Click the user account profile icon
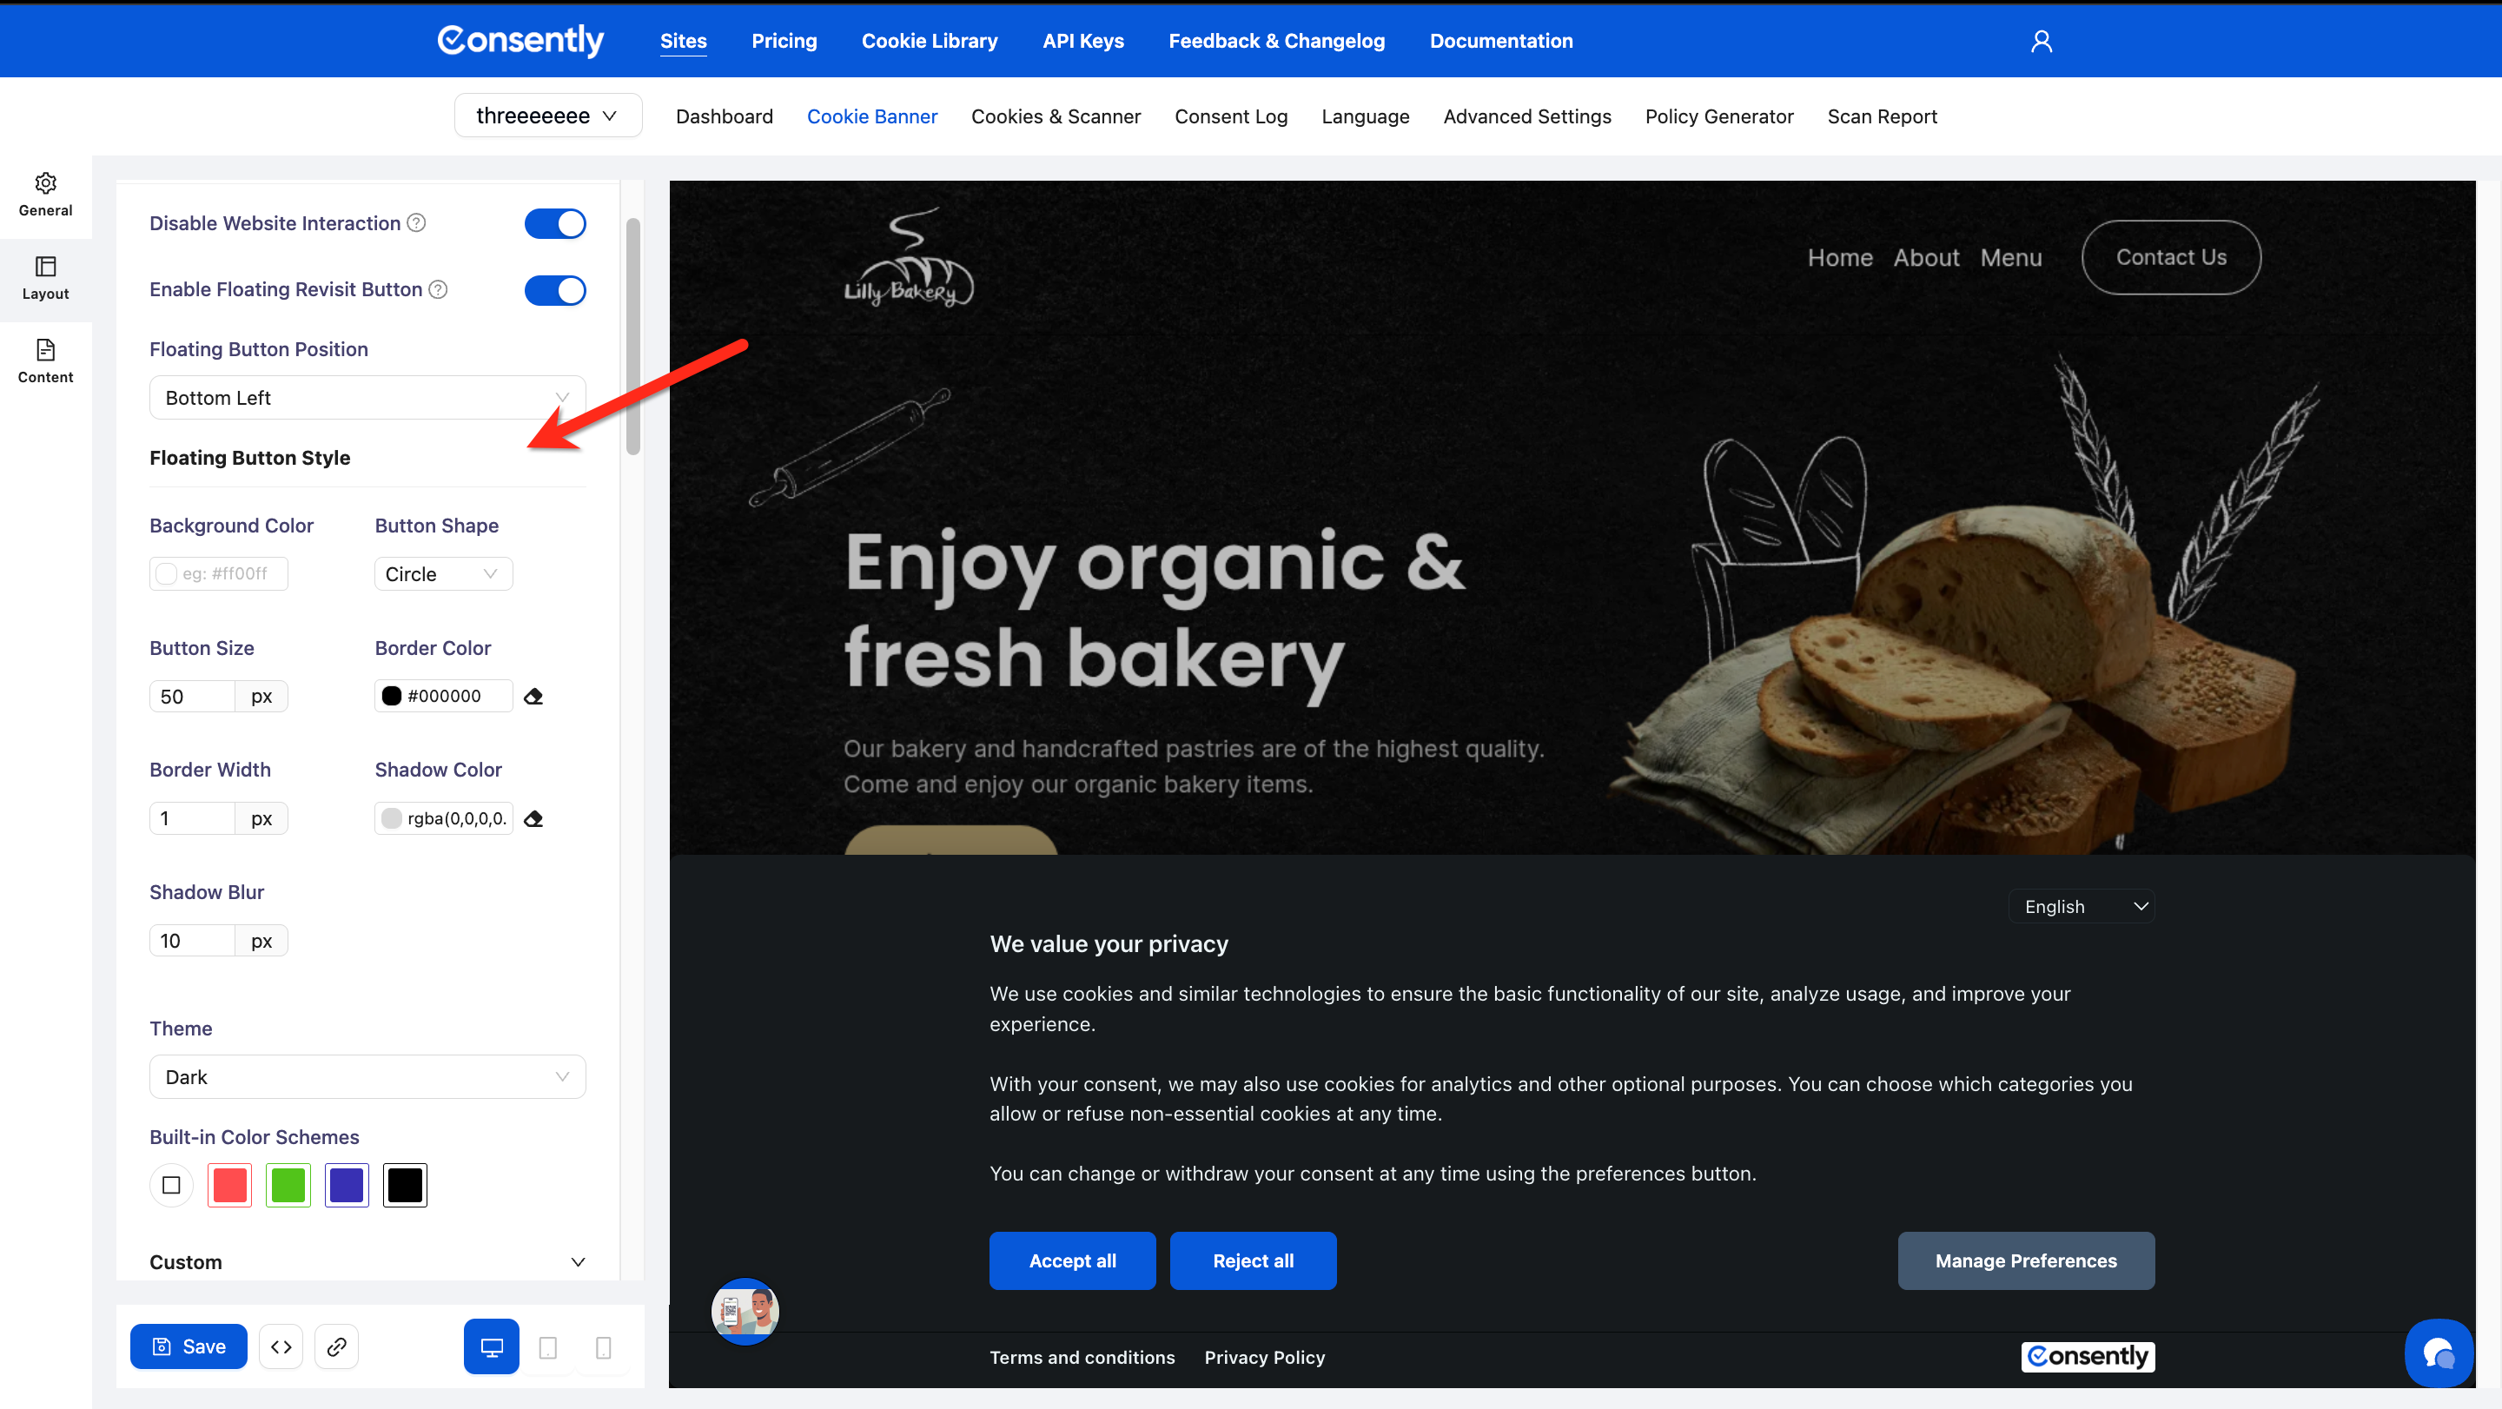 tap(2041, 41)
